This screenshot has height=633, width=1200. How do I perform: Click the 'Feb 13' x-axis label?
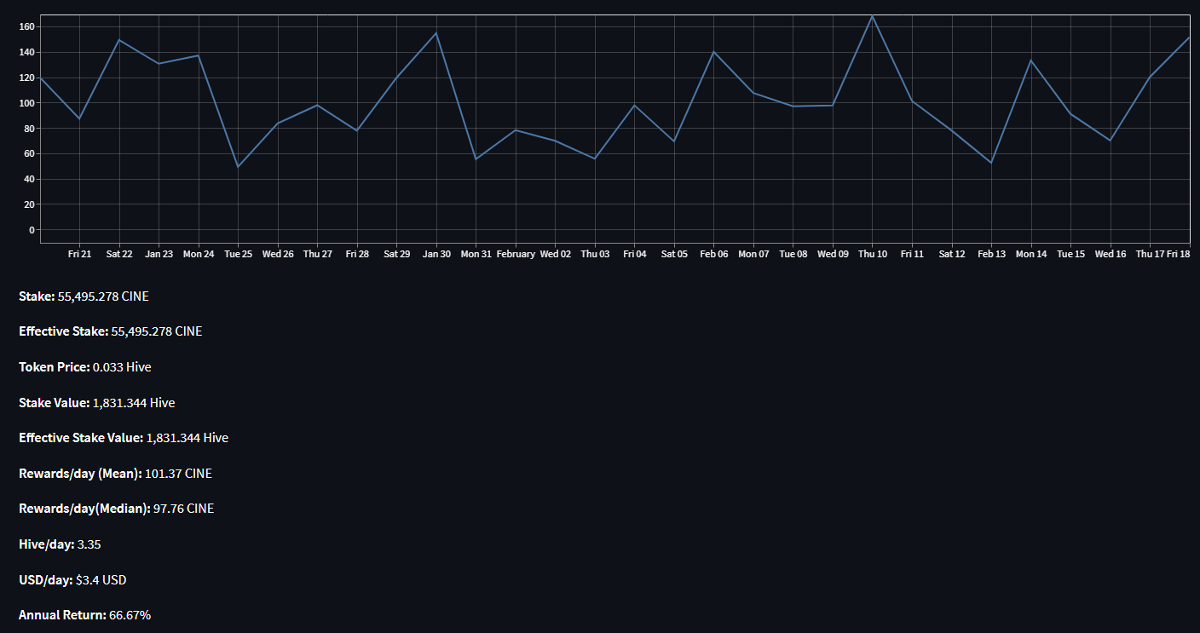(991, 254)
